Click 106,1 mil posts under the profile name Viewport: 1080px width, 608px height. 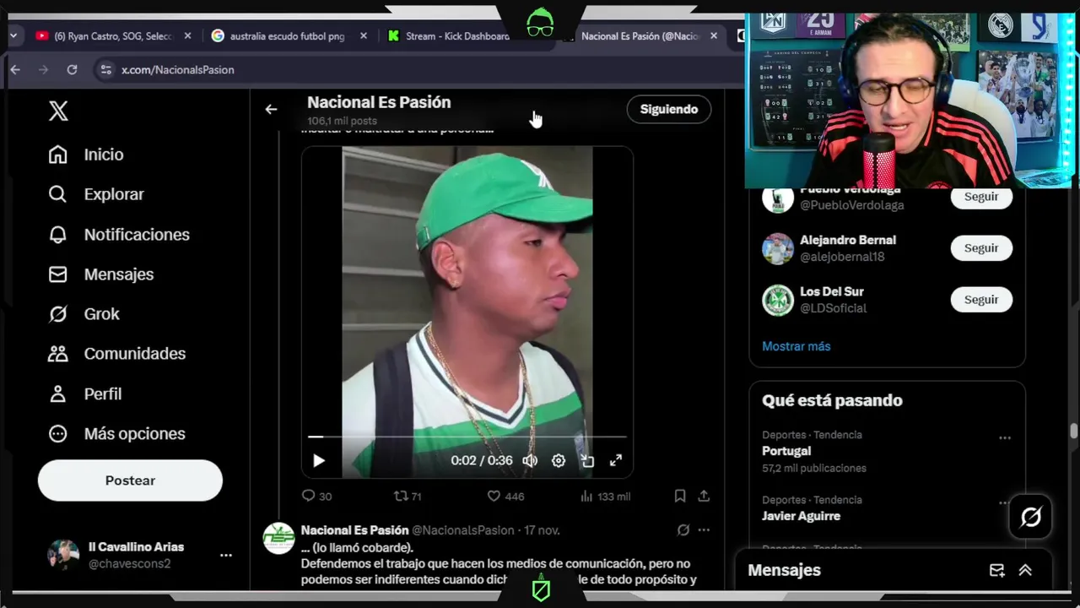(342, 121)
